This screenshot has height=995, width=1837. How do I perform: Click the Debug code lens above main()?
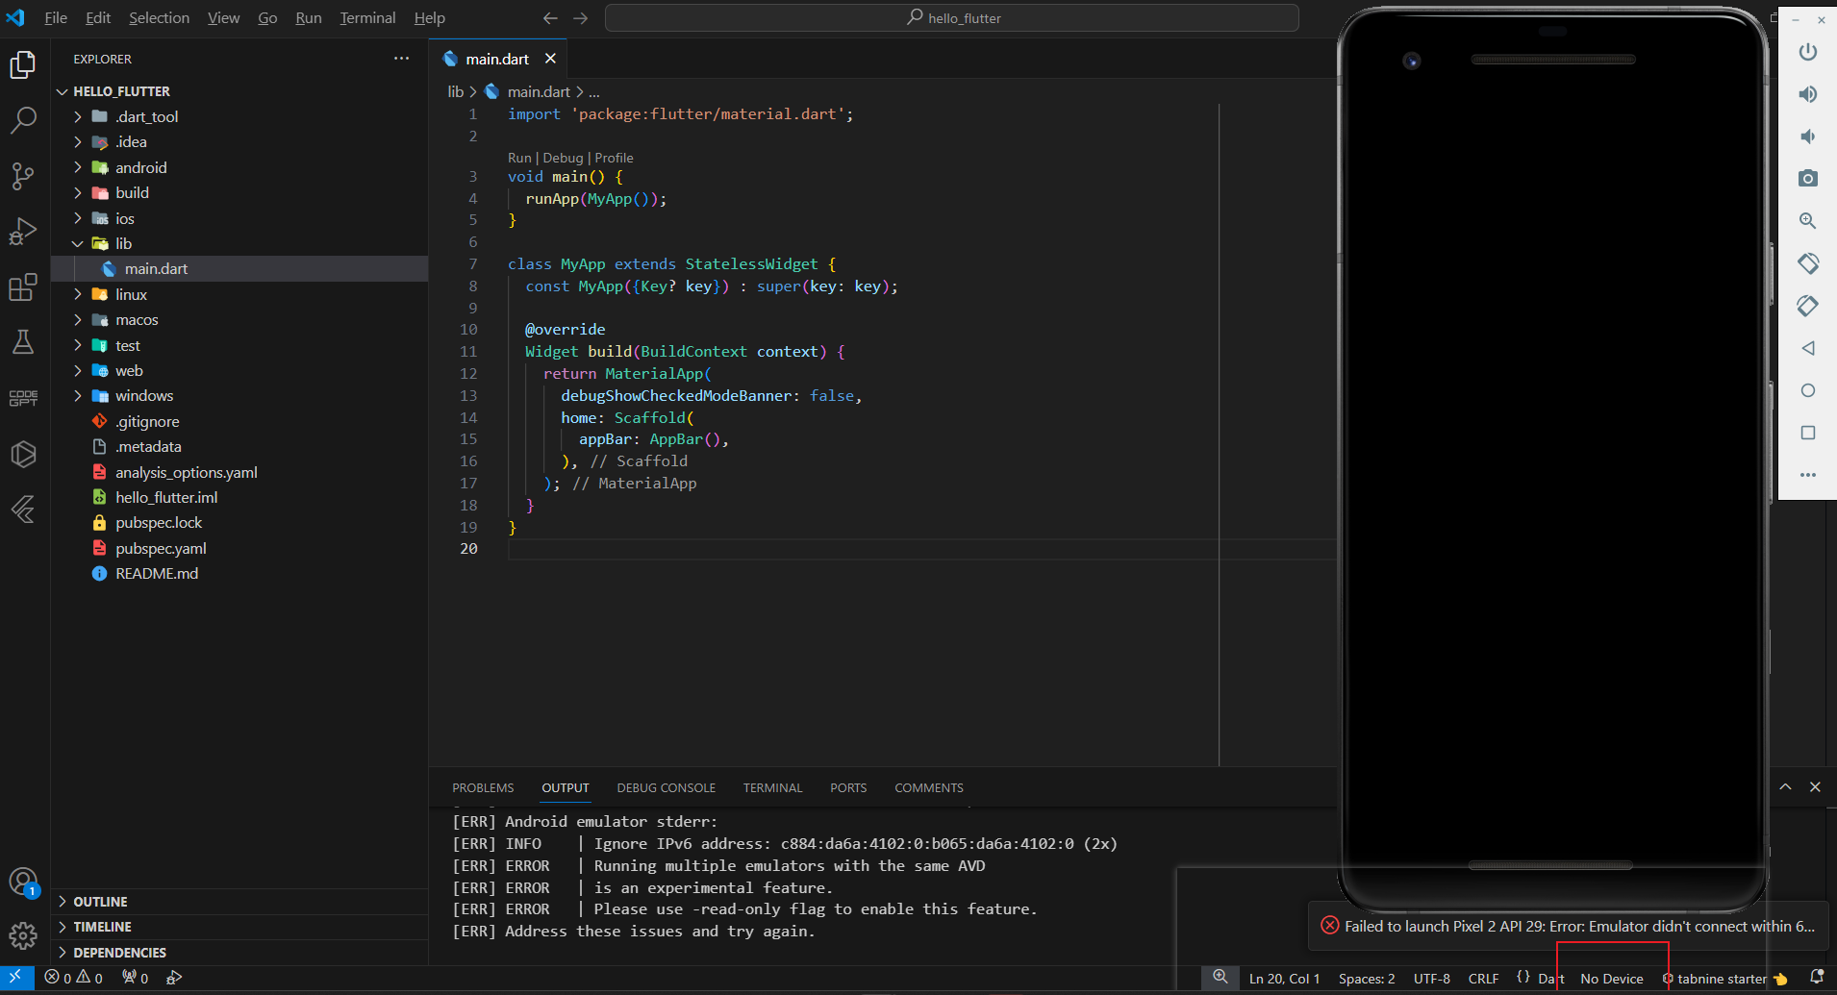tap(563, 158)
